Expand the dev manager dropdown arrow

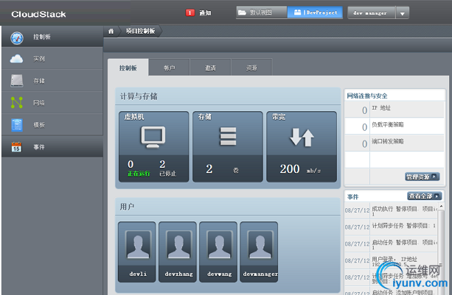(403, 13)
